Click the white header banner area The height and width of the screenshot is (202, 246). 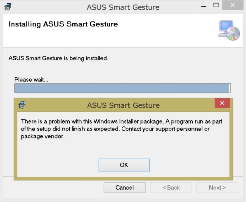123,31
